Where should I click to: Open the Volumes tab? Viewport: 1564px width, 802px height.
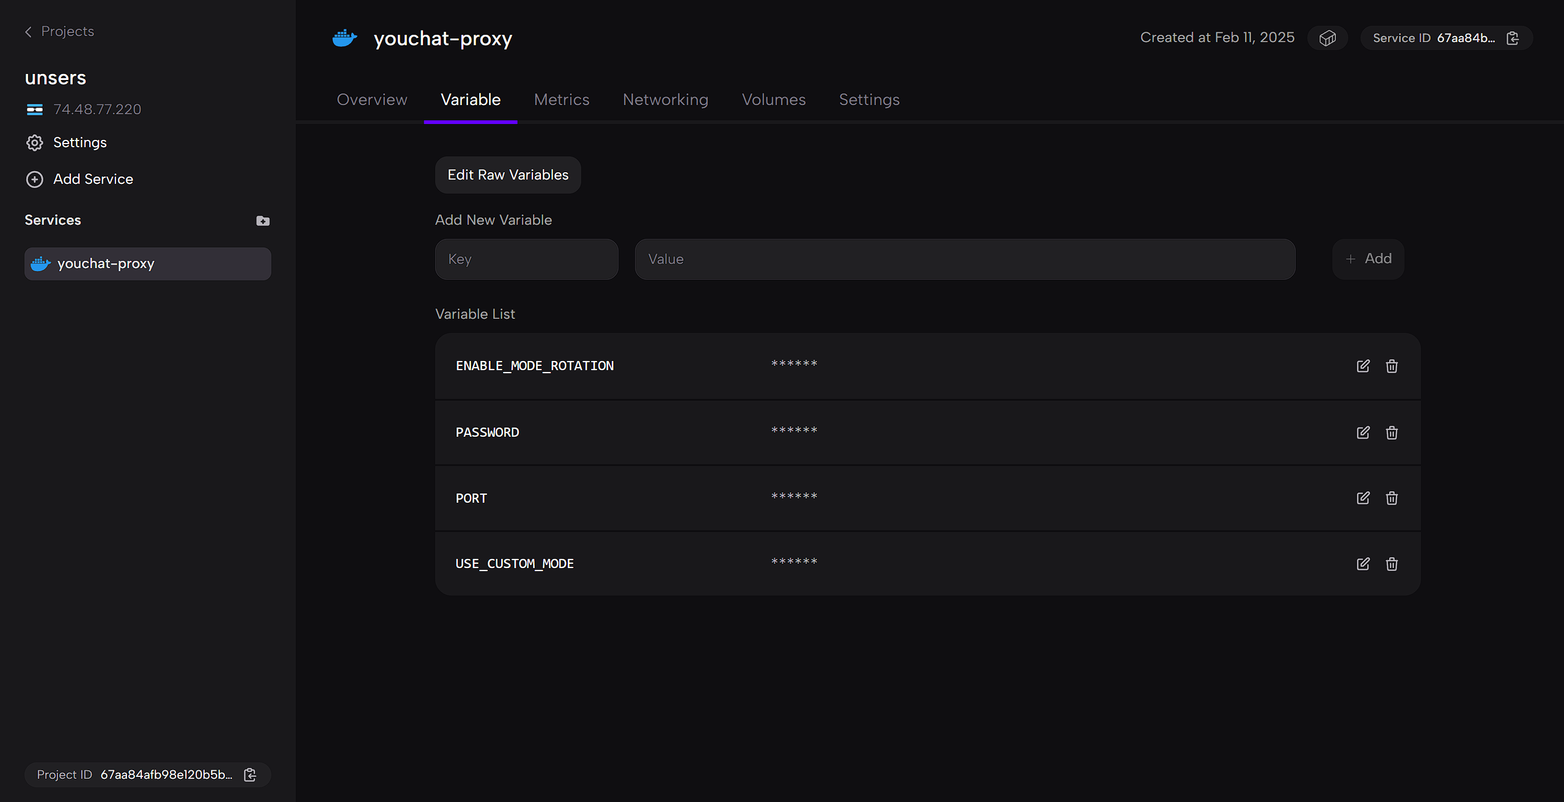tap(773, 100)
